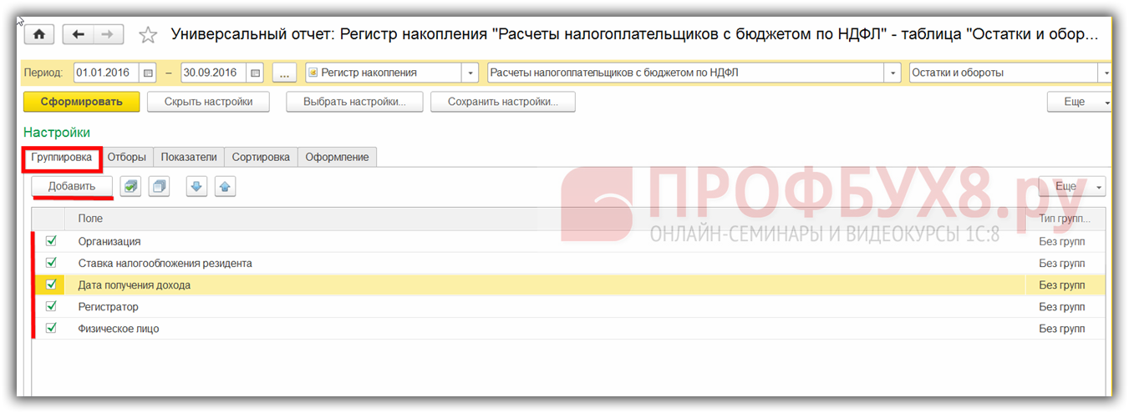Open dropdown for Расчеты налогоплательщиков register list
The height and width of the screenshot is (413, 1129).
click(893, 73)
